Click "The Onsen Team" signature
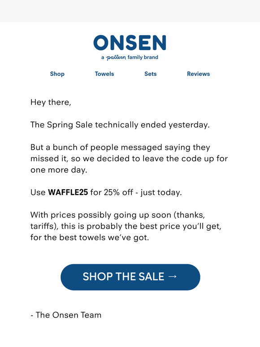Viewport: 260px width, 347px height. point(69,315)
